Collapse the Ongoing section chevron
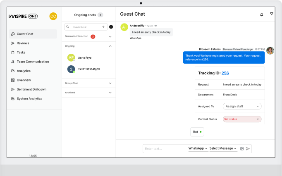The image size is (282, 176). [110, 46]
